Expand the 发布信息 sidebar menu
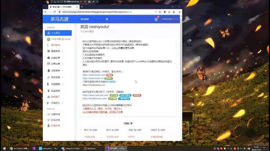Image resolution: width=270 pixels, height=151 pixels. (x=55, y=77)
